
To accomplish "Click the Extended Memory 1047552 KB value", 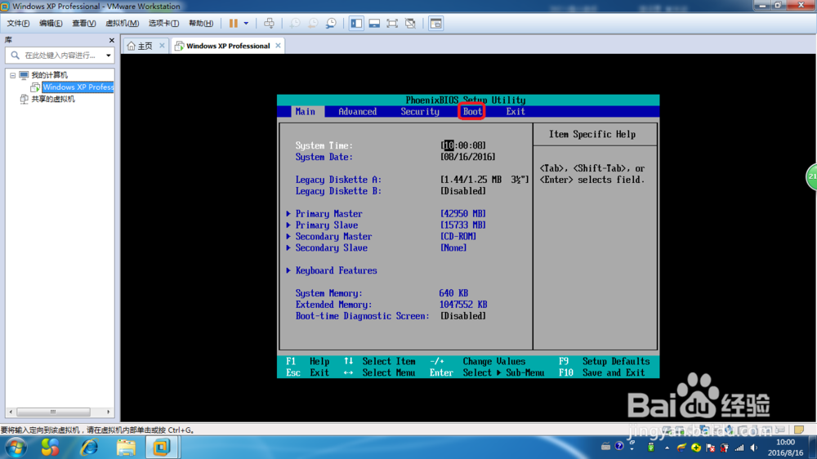I will 463,305.
